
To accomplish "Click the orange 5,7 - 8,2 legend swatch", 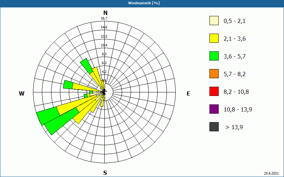I will [x=214, y=74].
